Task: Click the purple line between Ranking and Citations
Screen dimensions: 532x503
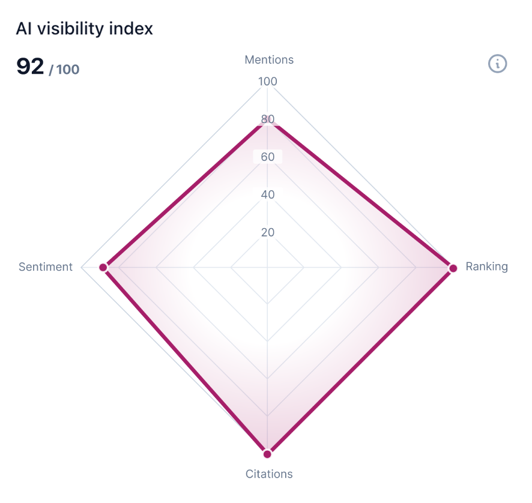Action: [x=360, y=361]
